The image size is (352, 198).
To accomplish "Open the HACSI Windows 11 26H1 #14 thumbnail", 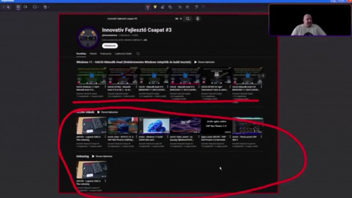I will [92, 76].
